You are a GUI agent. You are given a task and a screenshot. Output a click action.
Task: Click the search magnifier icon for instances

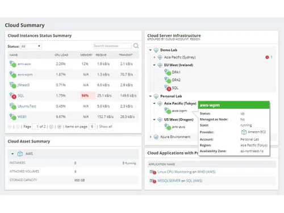point(136,45)
